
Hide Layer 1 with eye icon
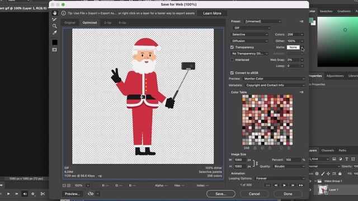[310, 190]
